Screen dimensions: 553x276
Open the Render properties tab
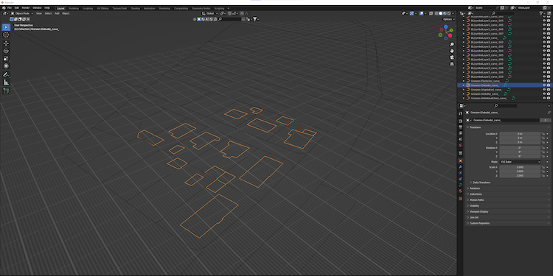point(460,121)
